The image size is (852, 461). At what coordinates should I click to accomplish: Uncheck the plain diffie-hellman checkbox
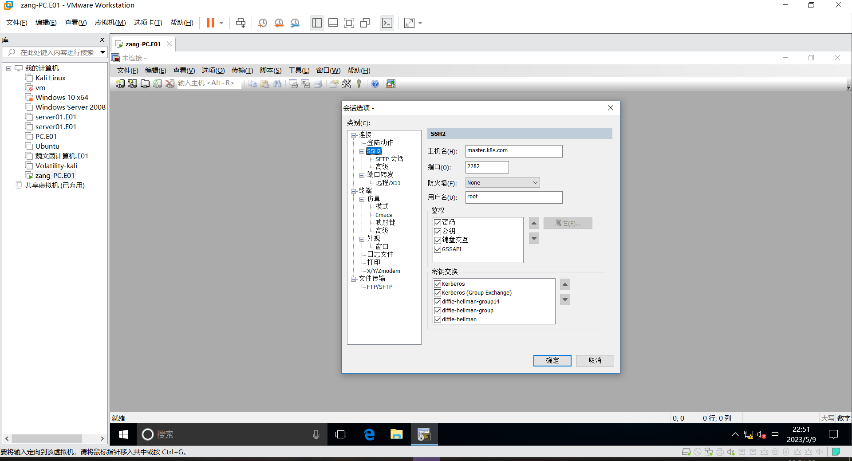tap(438, 319)
